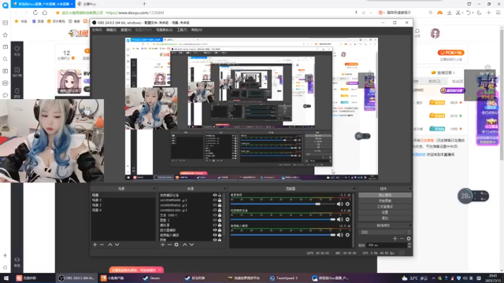Adjust the third mixer channel volume slider
This screenshot has height=283, width=504.
click(x=283, y=235)
